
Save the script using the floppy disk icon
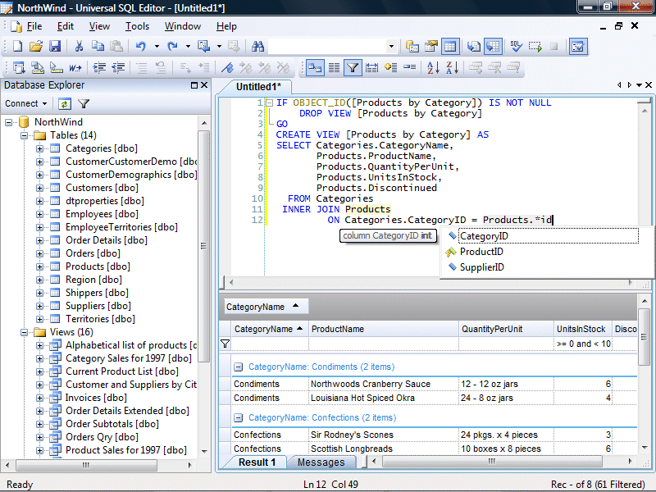point(55,46)
